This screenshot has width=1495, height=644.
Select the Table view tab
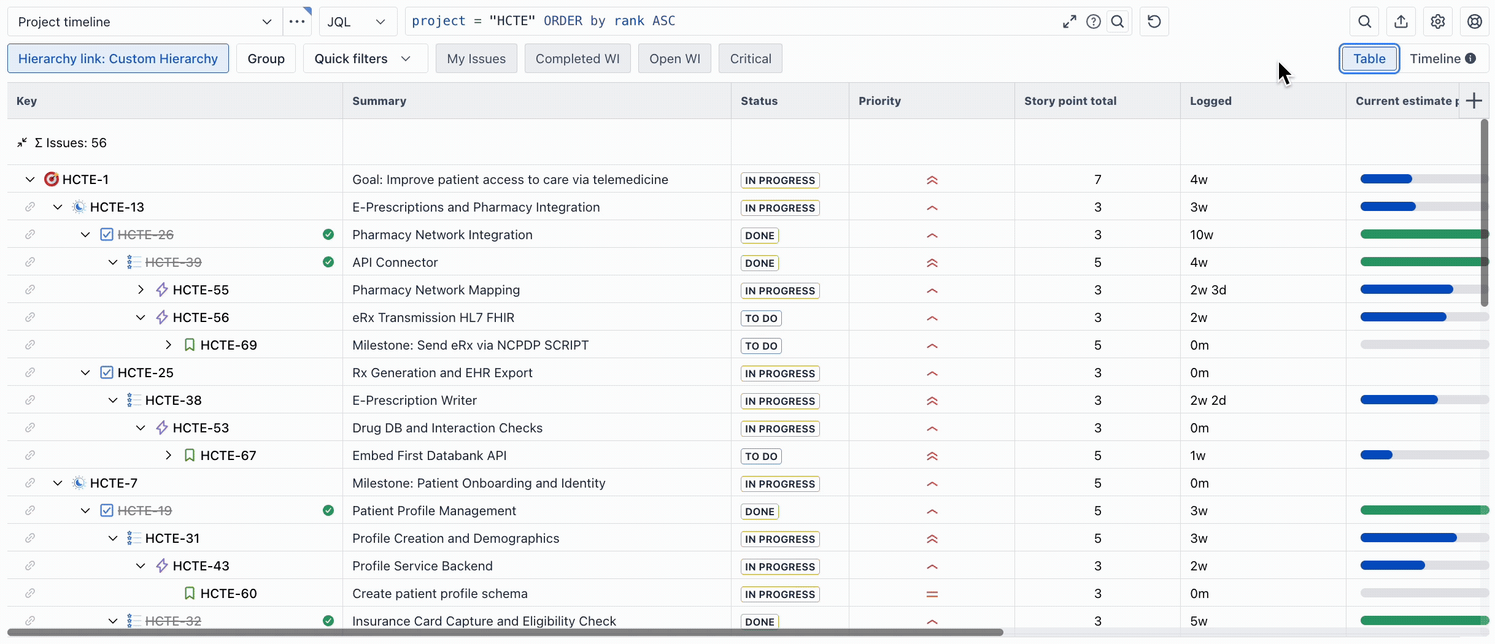click(1369, 58)
